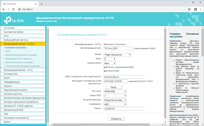Click the help panel vertical scrollbar
The image size is (204, 126).
[x=203, y=42]
